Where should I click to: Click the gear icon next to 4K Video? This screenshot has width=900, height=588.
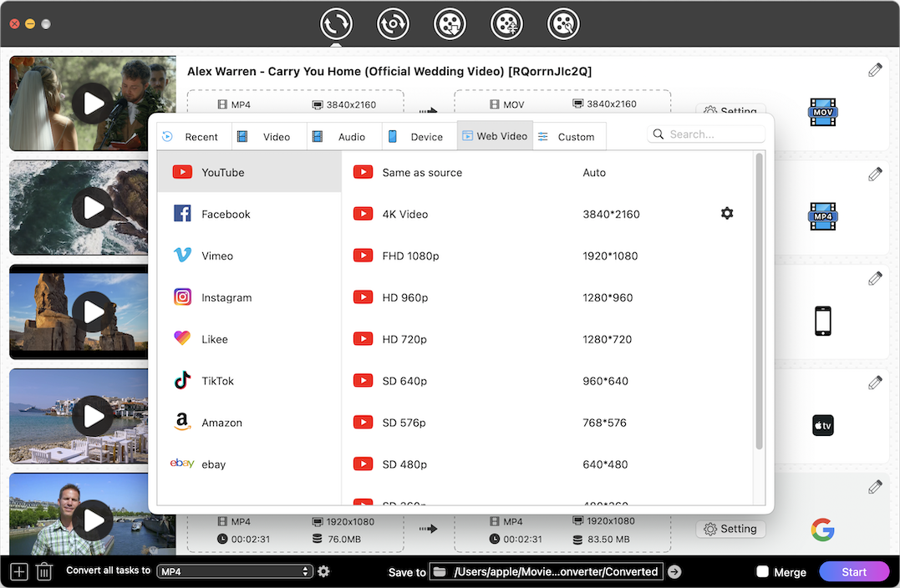pos(727,214)
